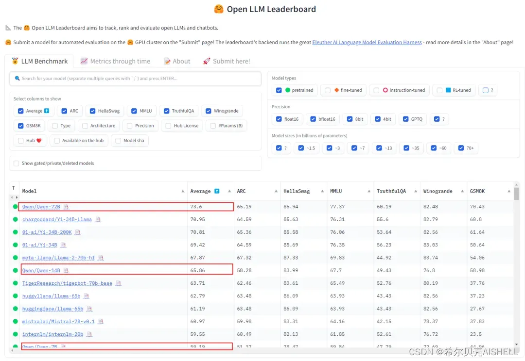Viewport: 525px width, 361px height.
Task: Open the internlm/internlm-20b model link
Action: pyautogui.click(x=52, y=334)
